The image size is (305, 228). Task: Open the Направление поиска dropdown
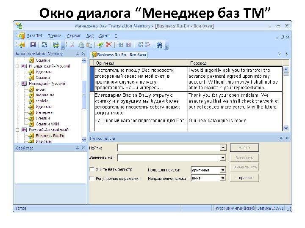pyautogui.click(x=223, y=178)
